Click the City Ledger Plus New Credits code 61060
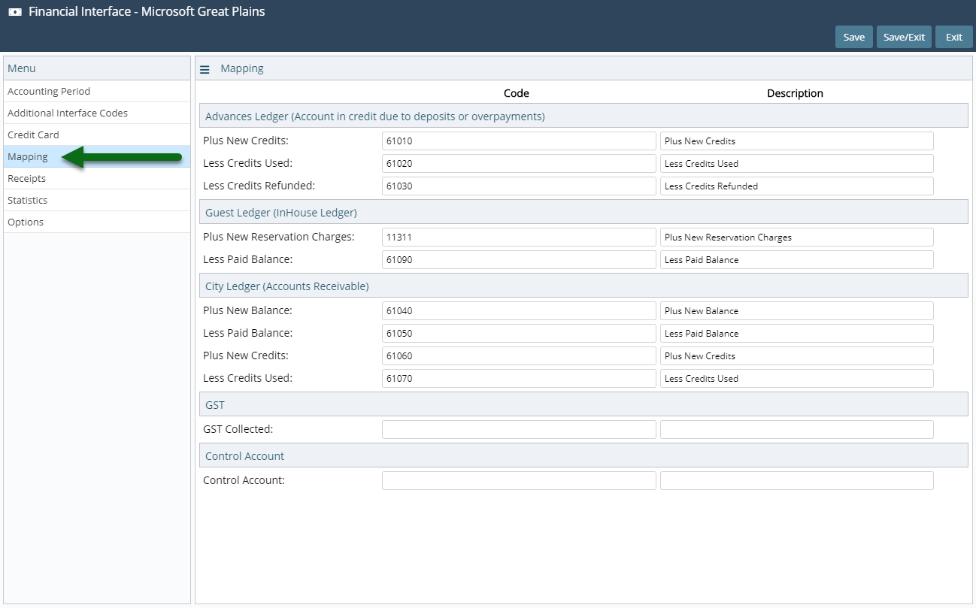The image size is (976, 608). click(519, 355)
